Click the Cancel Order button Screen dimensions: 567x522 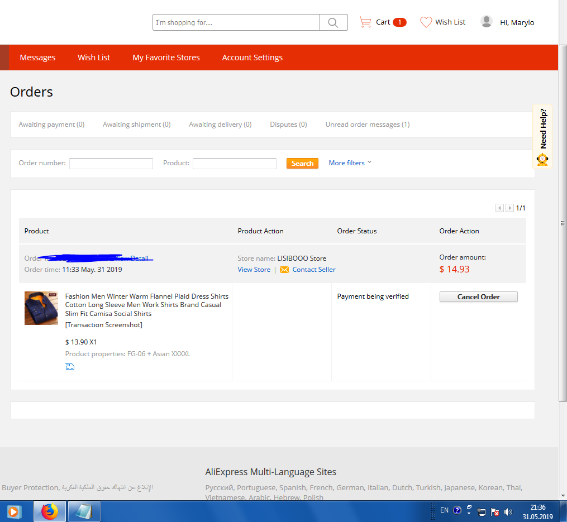coord(478,297)
